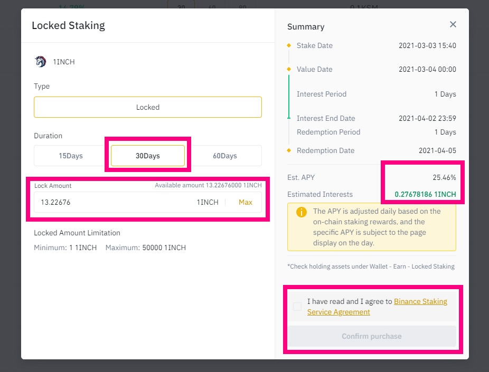Choose the 30Days duration

148,156
